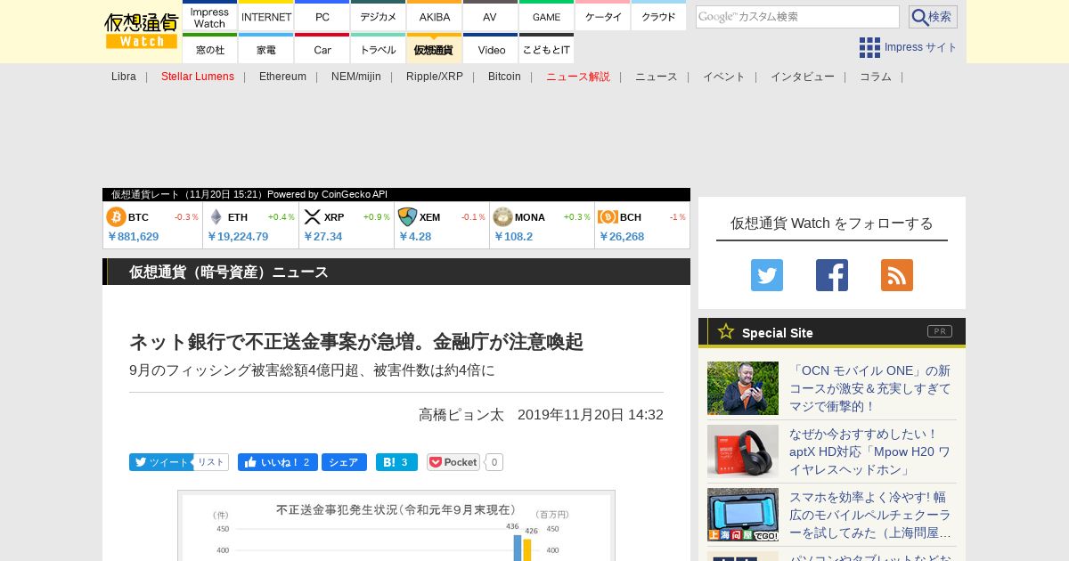
Task: Open the Impress サイト grid icon
Action: (x=869, y=47)
